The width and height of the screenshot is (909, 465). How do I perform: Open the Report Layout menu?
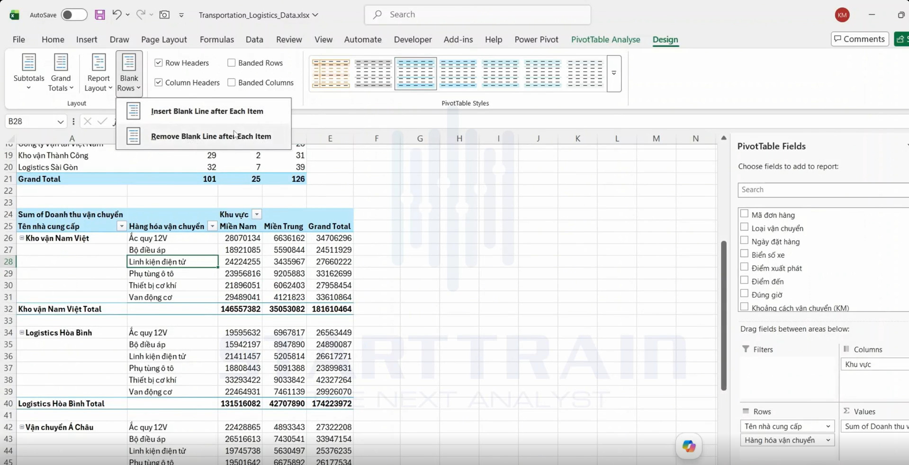pyautogui.click(x=98, y=72)
